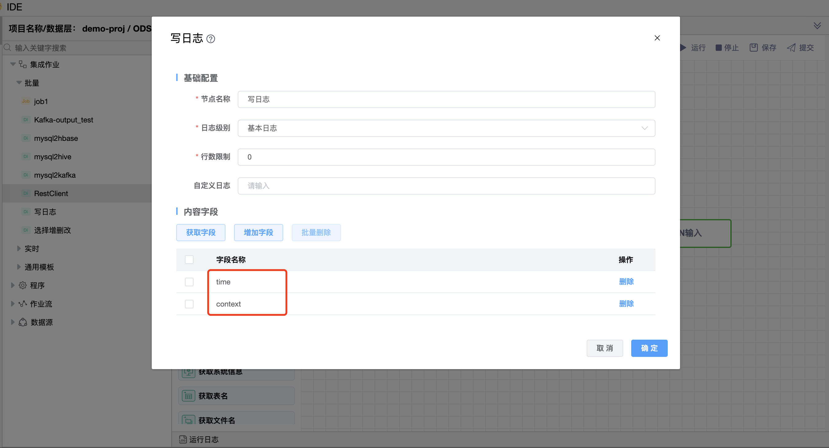
Task: Click the 停止 stop icon
Action: pyautogui.click(x=718, y=48)
